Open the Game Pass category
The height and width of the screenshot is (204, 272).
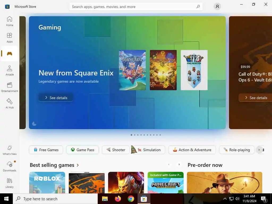tap(82, 150)
